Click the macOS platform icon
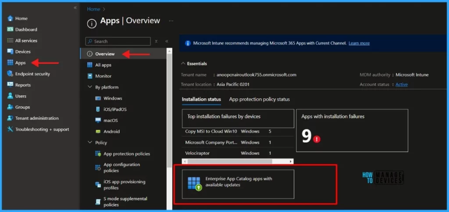This screenshot has height=212, width=449. coord(98,120)
